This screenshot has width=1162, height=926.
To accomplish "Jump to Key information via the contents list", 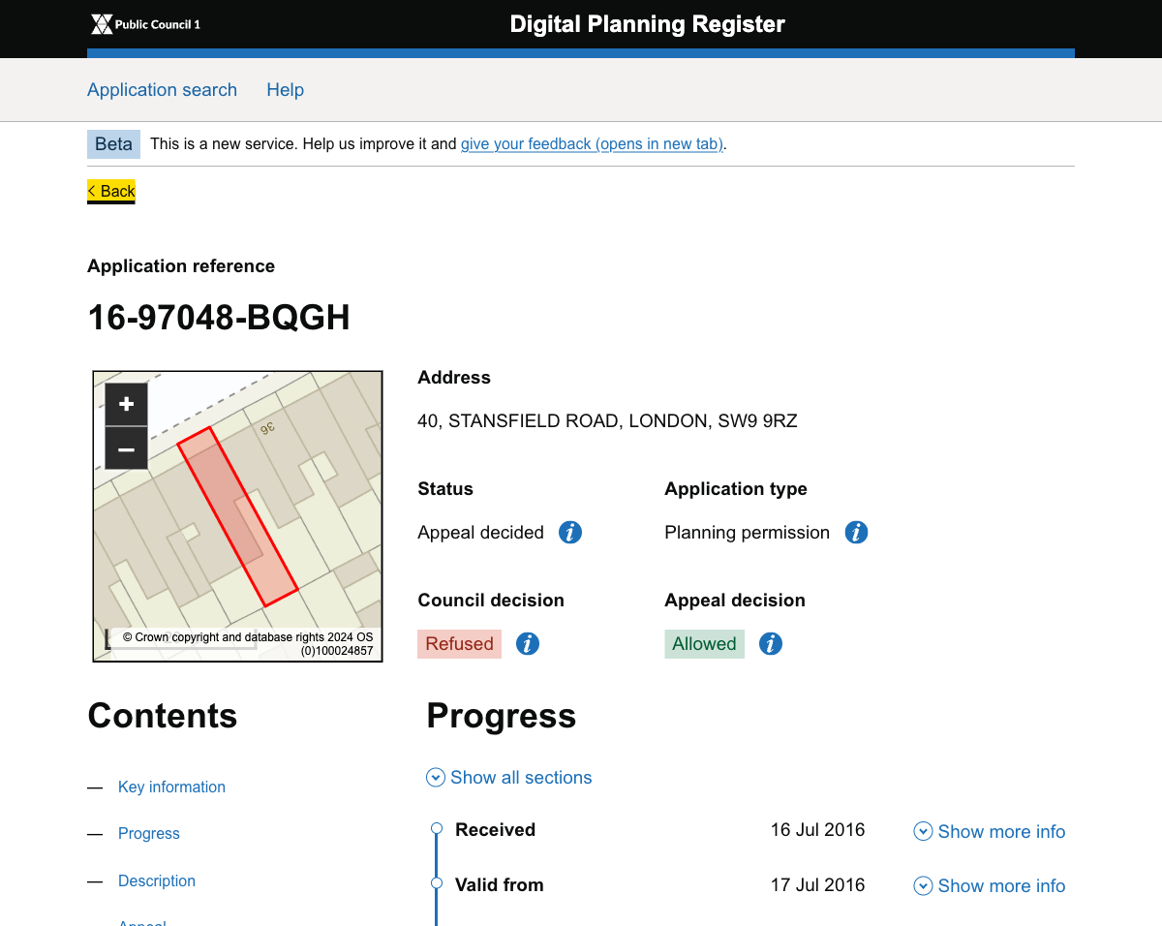I will [171, 787].
